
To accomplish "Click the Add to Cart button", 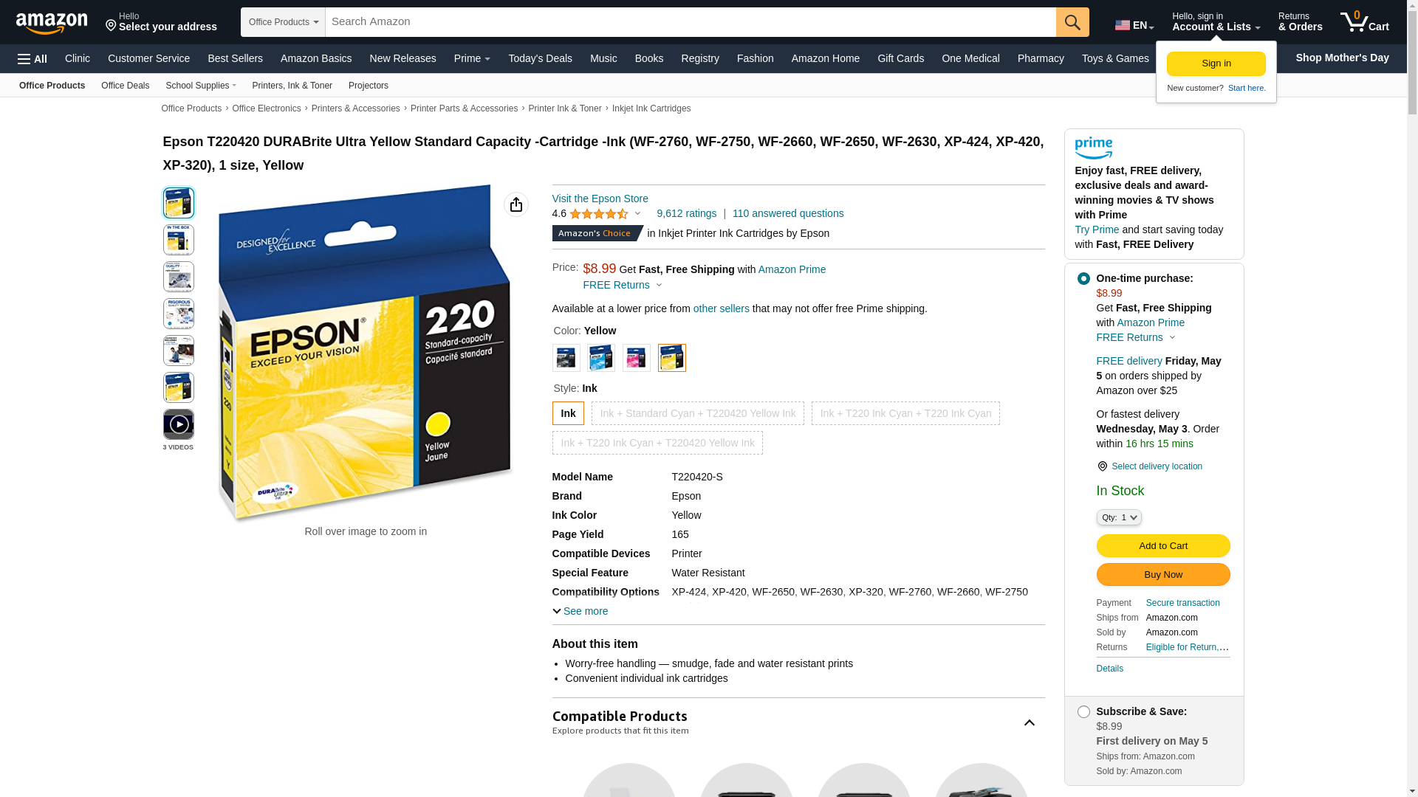I will 1163,545.
